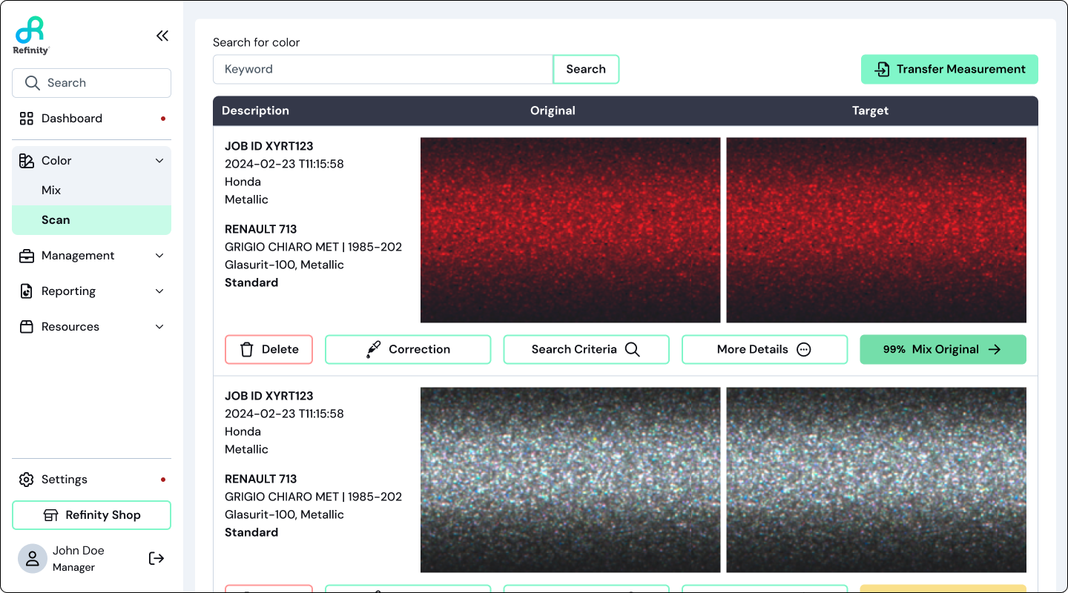The width and height of the screenshot is (1068, 593).
Task: Click the Search button for color
Action: click(586, 69)
